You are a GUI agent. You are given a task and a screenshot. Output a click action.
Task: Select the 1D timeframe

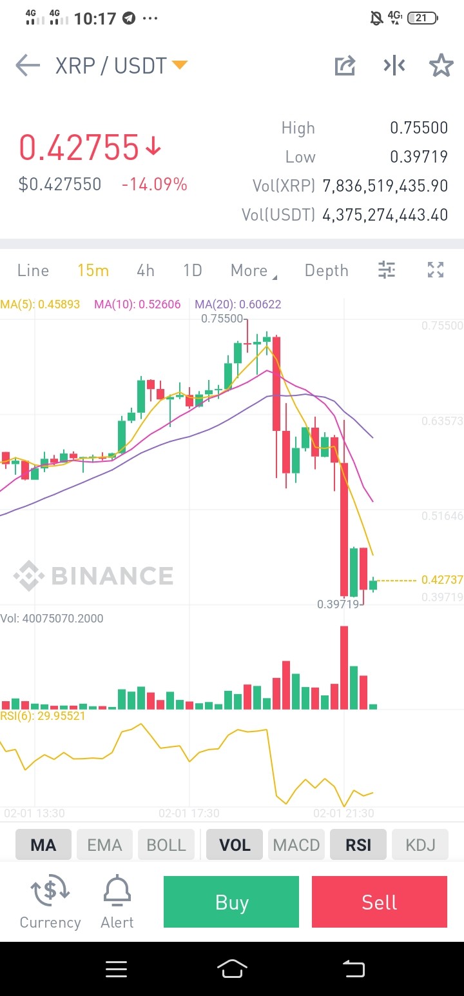pos(193,270)
